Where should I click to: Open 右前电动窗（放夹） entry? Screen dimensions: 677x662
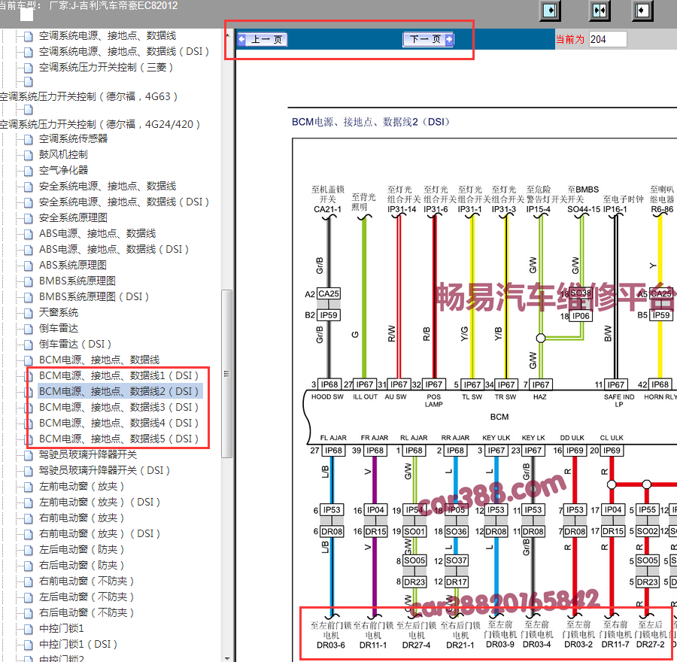[x=81, y=518]
